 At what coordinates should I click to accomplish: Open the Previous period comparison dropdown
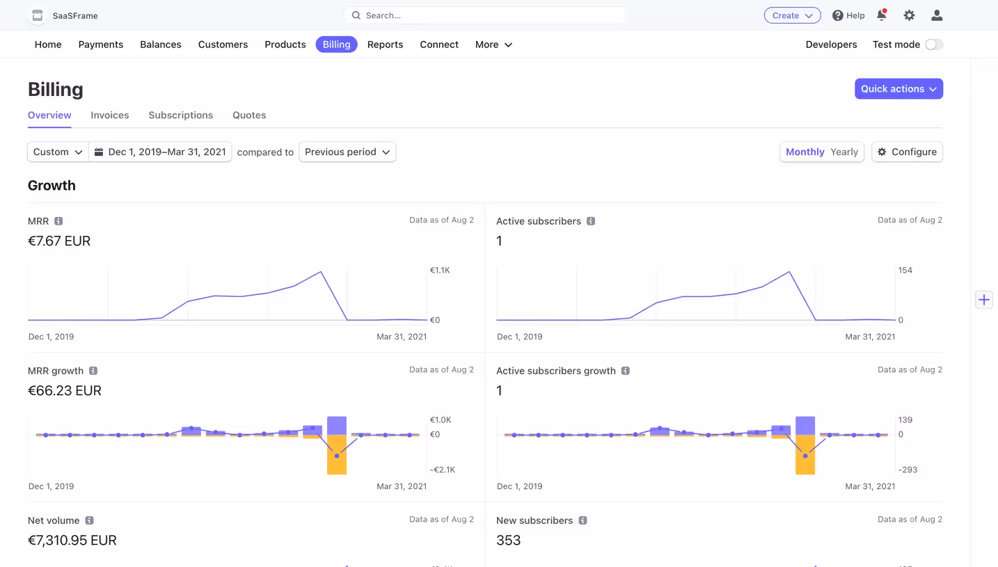click(347, 152)
